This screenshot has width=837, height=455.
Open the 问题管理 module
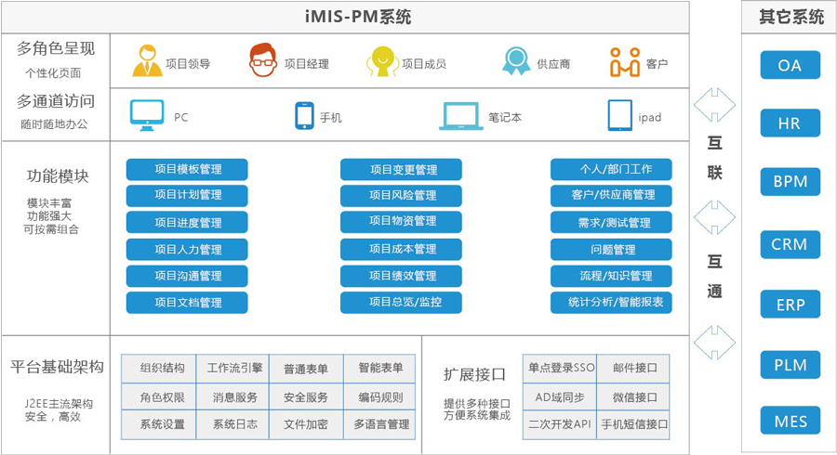pos(611,250)
